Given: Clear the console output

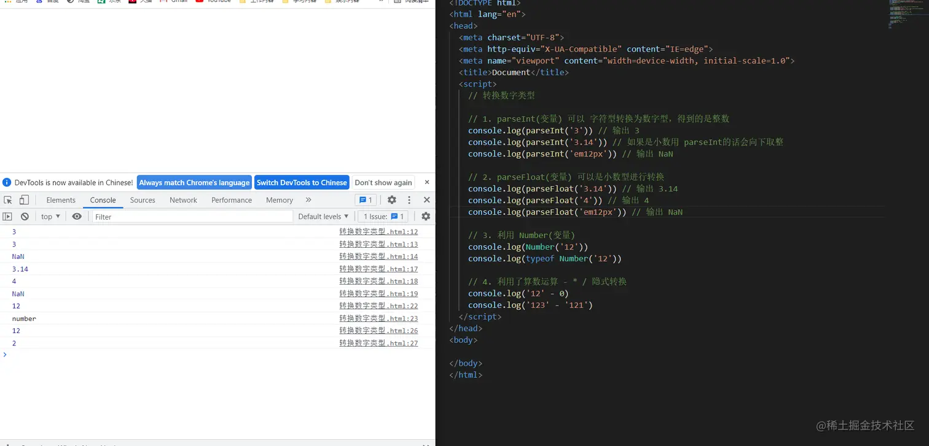Looking at the screenshot, I should 25,217.
